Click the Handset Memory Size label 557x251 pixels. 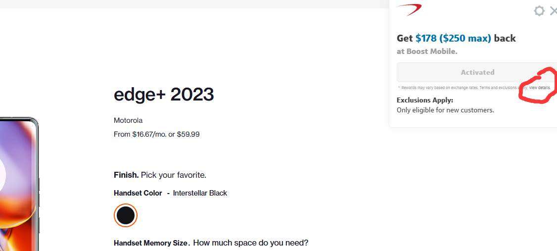click(x=152, y=243)
